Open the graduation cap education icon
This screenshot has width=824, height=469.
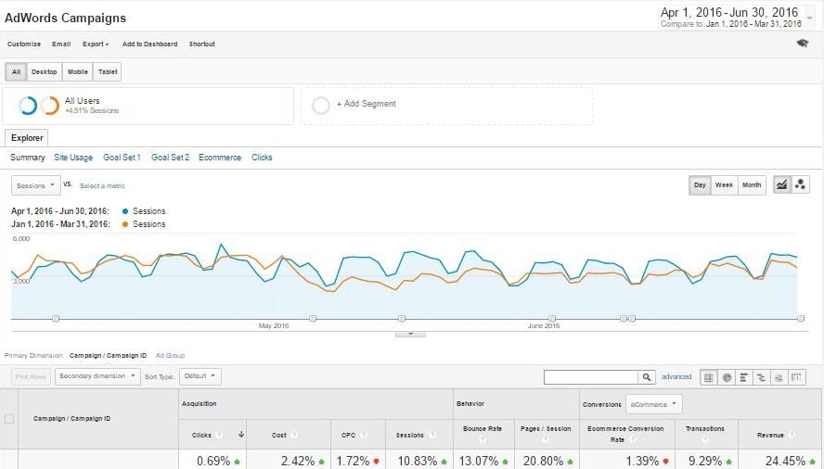coord(802,44)
